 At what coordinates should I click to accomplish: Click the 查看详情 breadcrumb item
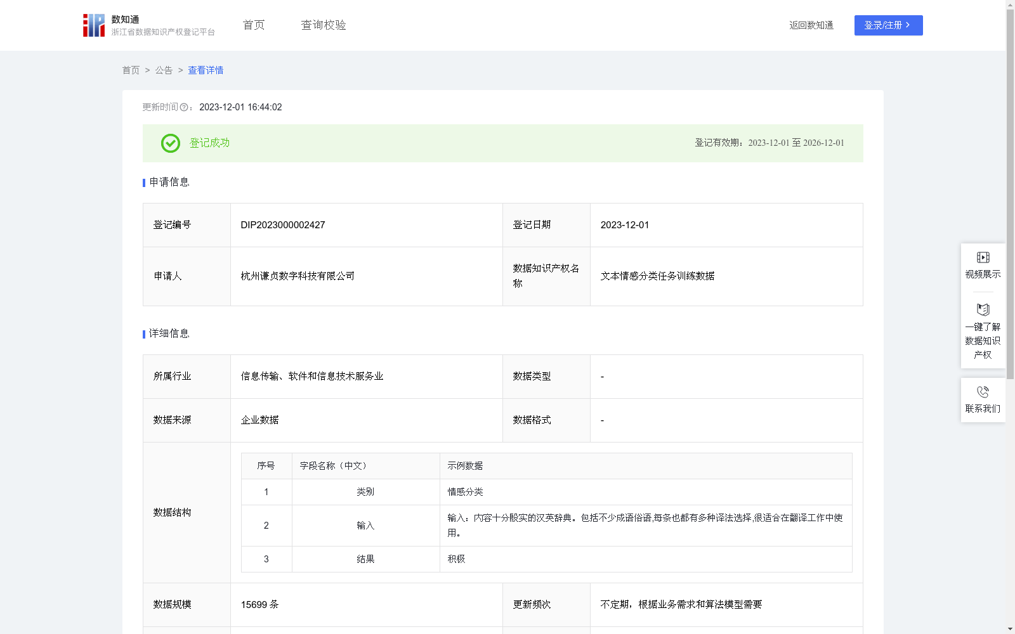click(x=206, y=70)
